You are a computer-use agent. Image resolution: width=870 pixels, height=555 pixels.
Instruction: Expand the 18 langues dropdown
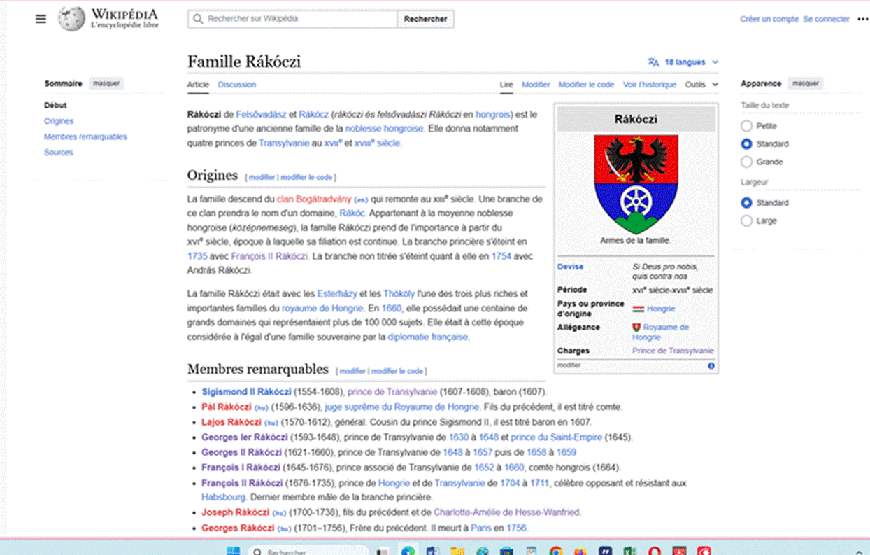click(x=684, y=62)
